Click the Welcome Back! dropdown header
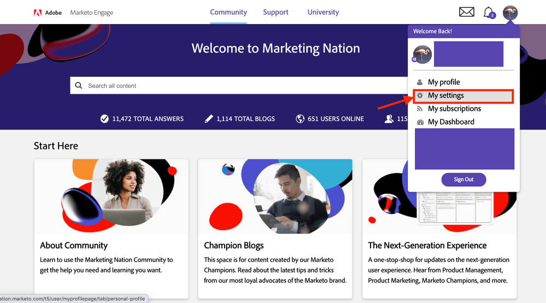 (x=463, y=31)
